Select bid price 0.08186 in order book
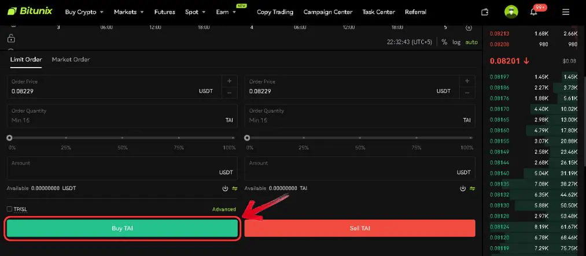The image size is (586, 256). 499,88
